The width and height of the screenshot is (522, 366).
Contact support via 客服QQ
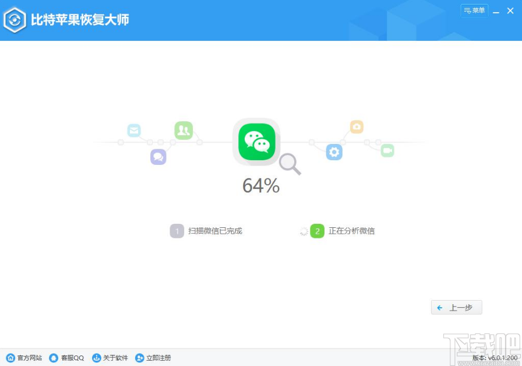(66, 358)
